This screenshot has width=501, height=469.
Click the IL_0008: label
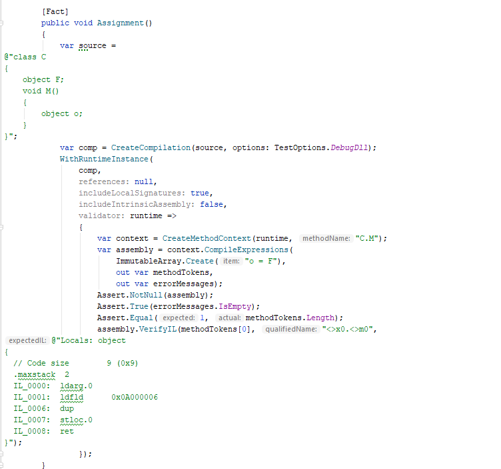tap(32, 432)
